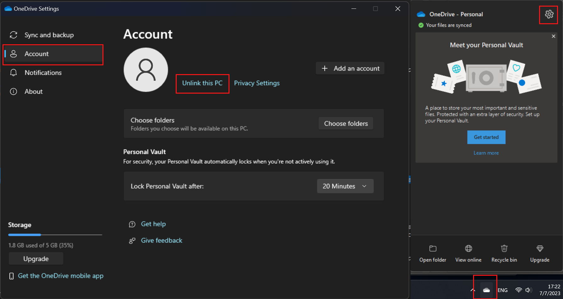The height and width of the screenshot is (299, 563).
Task: Click the Upgrade diamond icon in the flyout
Action: [540, 248]
